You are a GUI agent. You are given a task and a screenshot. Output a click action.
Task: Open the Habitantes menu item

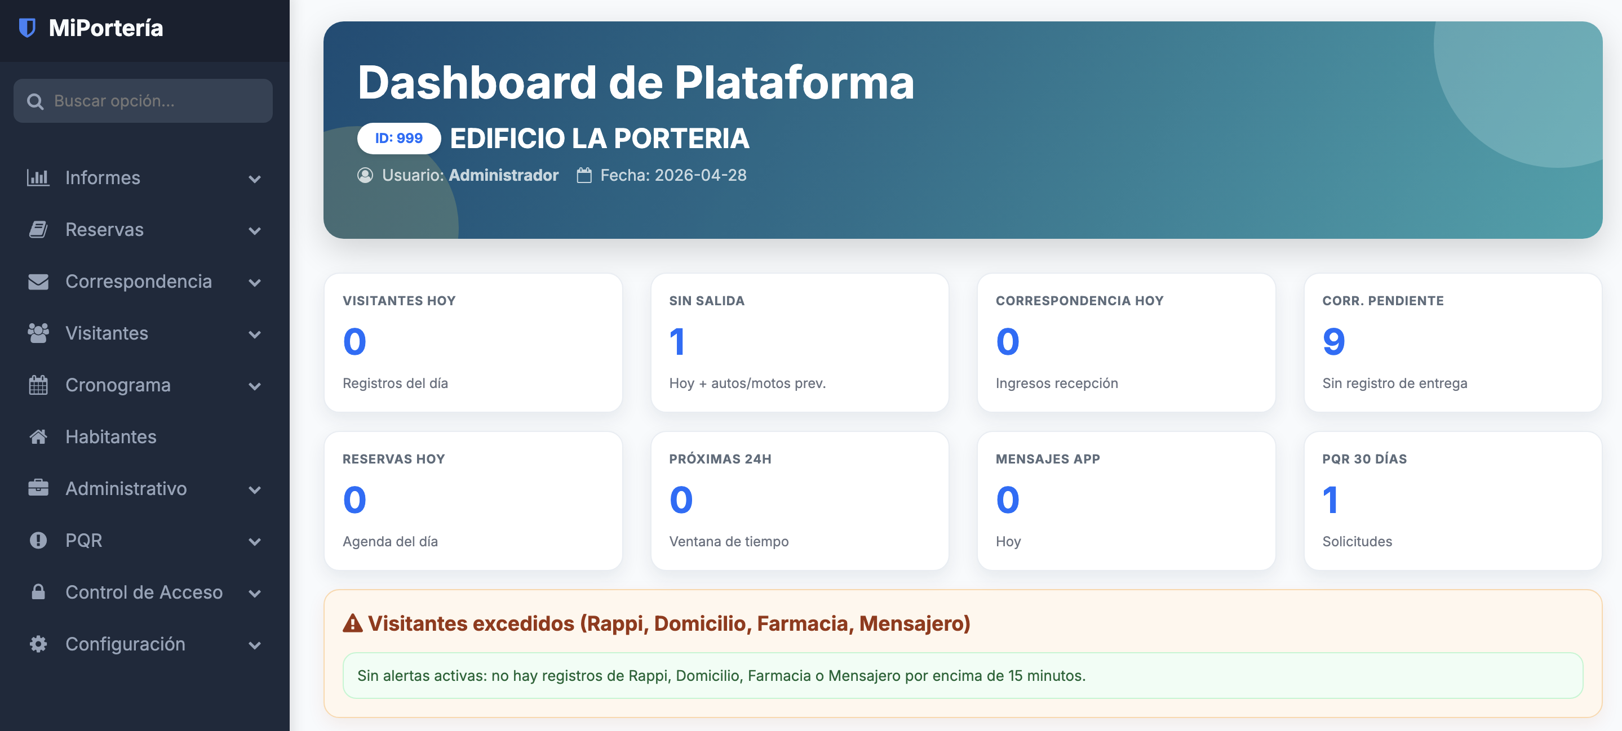tap(111, 436)
